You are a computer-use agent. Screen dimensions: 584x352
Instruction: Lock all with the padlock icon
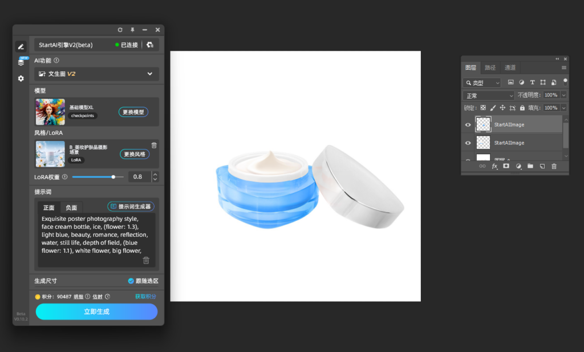[522, 108]
